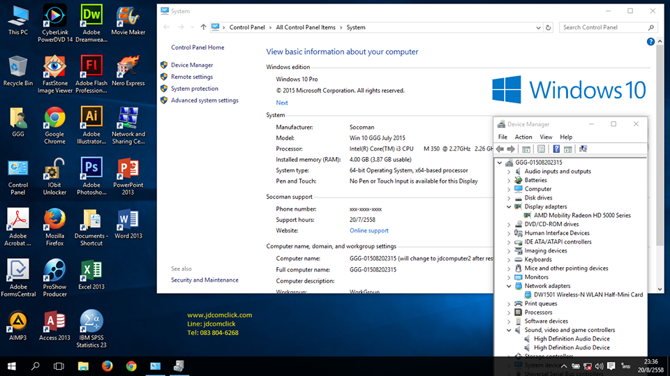Select the Movie Maker desktop icon
Viewport: 670px width, 376px height.
[128, 20]
